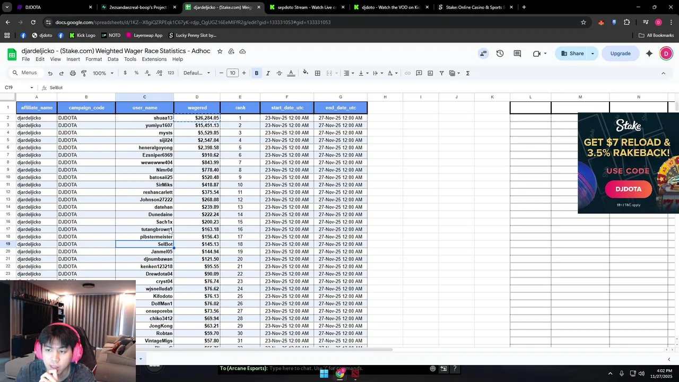Image resolution: width=679 pixels, height=382 pixels.
Task: Expand filter views dropdown
Action: coord(455,73)
